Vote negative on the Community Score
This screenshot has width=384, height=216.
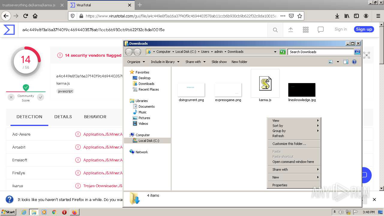click(11, 97)
